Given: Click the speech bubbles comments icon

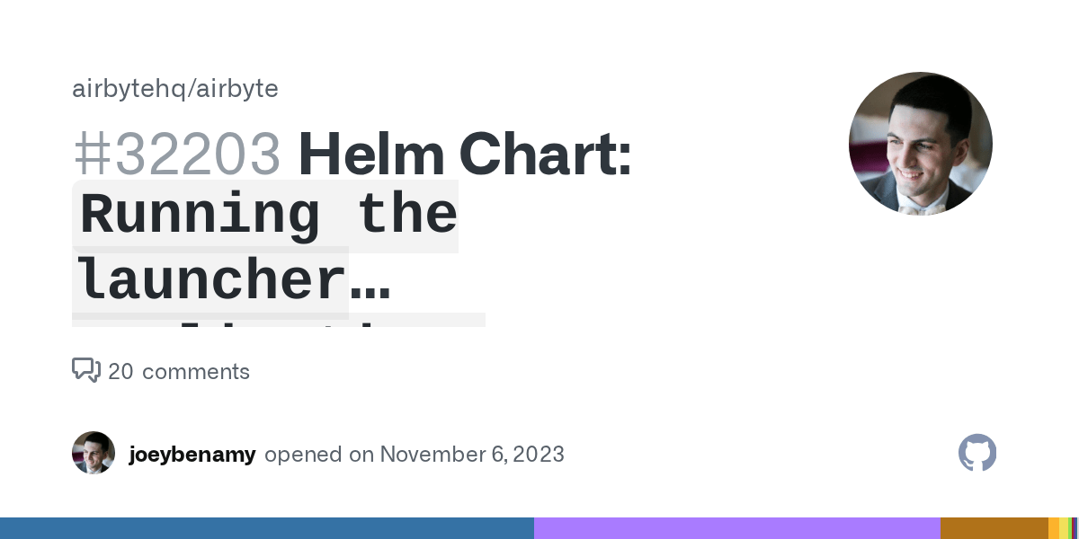Looking at the screenshot, I should [x=85, y=370].
